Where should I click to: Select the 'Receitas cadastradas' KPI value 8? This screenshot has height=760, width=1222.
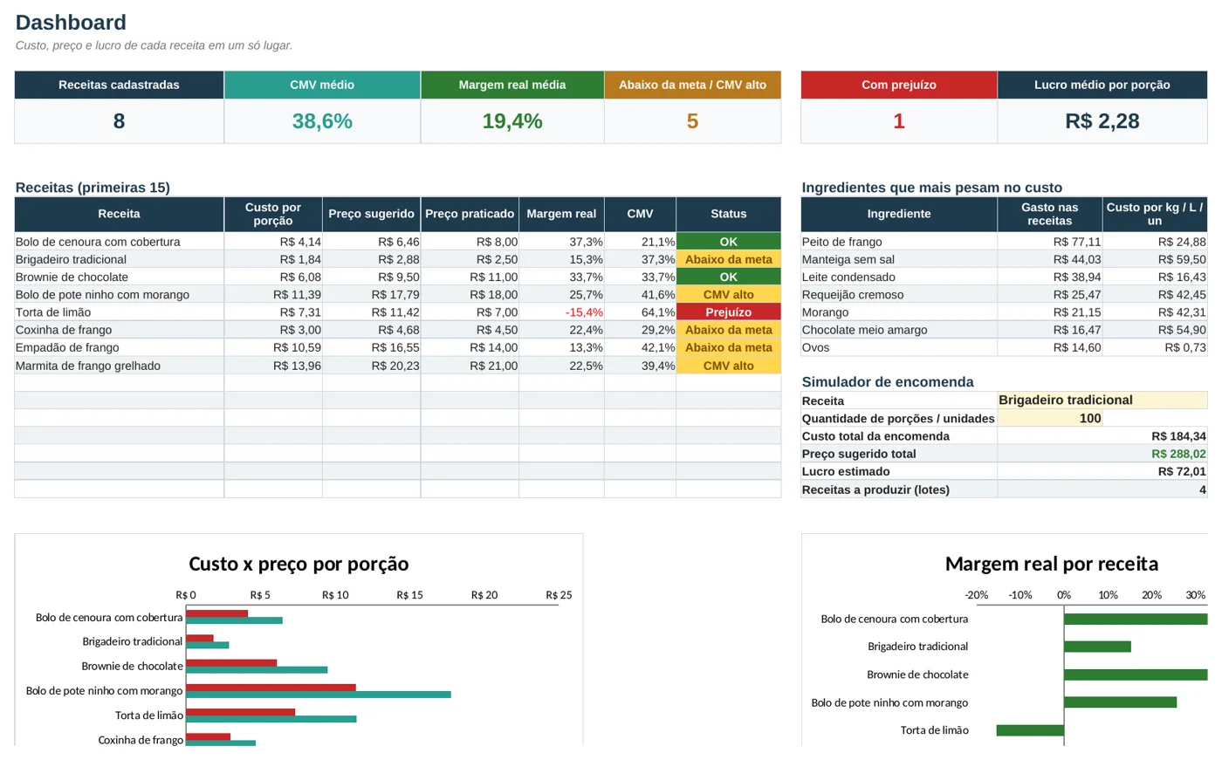point(119,121)
